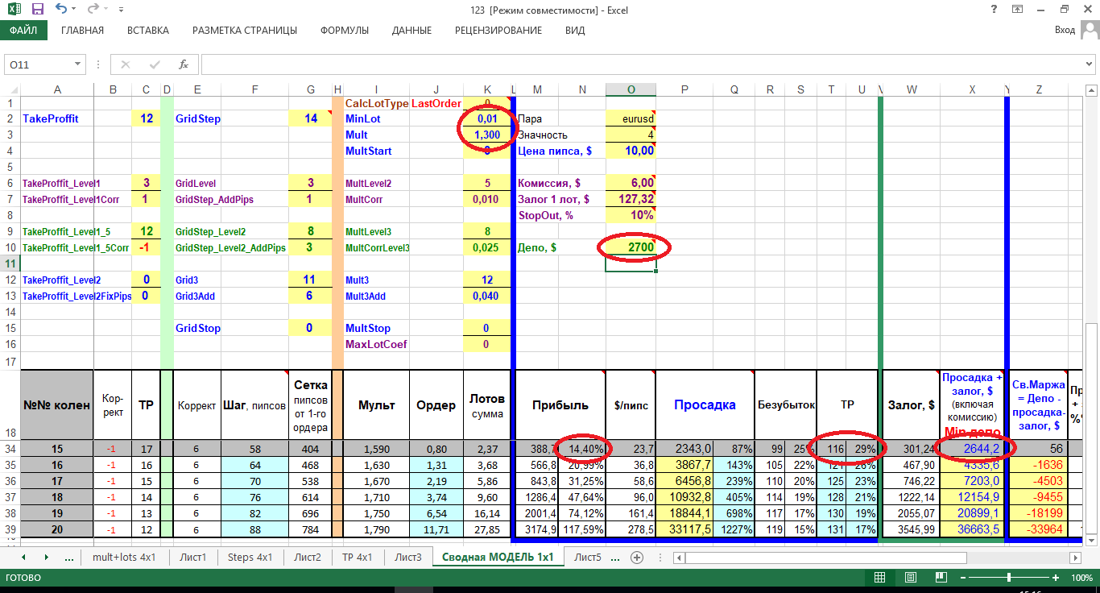Open the ФАЙЛ tab
The height and width of the screenshot is (593, 1100).
point(23,31)
